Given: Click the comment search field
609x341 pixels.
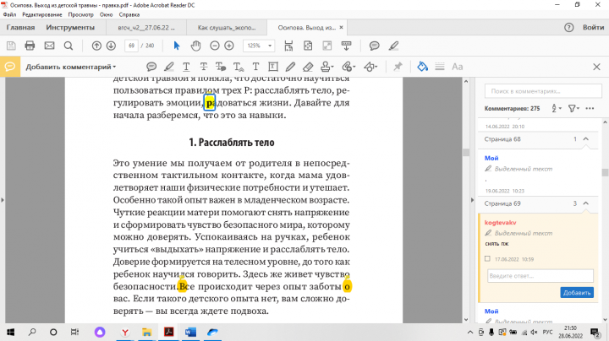Looking at the screenshot, I should [x=543, y=91].
